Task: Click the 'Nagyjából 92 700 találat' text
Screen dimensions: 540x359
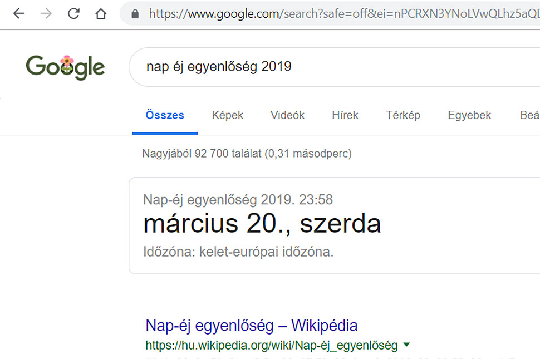Action: point(247,153)
